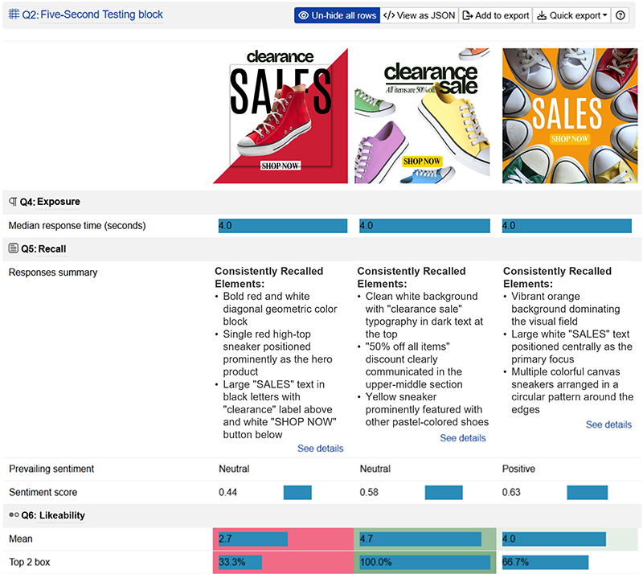Select the pastel shoes clearance sale ad image
643x574 pixels.
click(424, 116)
